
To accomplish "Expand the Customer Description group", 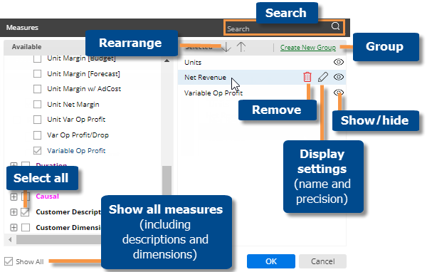I will tap(14, 211).
